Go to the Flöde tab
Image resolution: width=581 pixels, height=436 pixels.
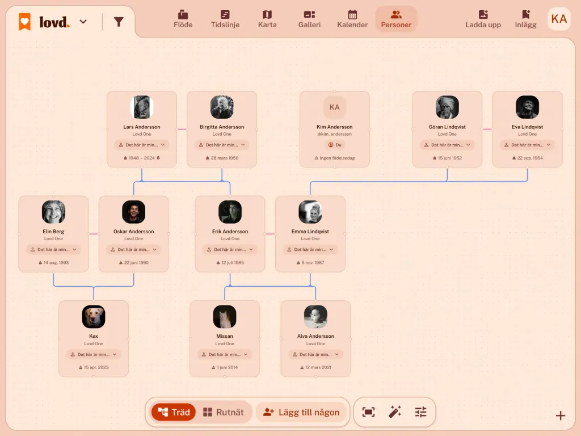pos(183,19)
